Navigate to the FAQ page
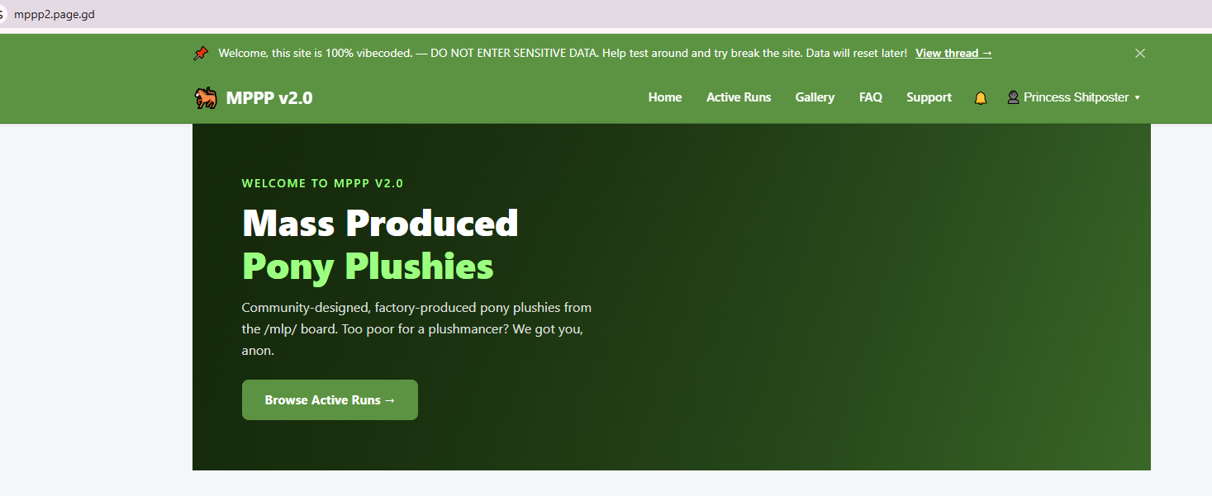 click(x=871, y=97)
